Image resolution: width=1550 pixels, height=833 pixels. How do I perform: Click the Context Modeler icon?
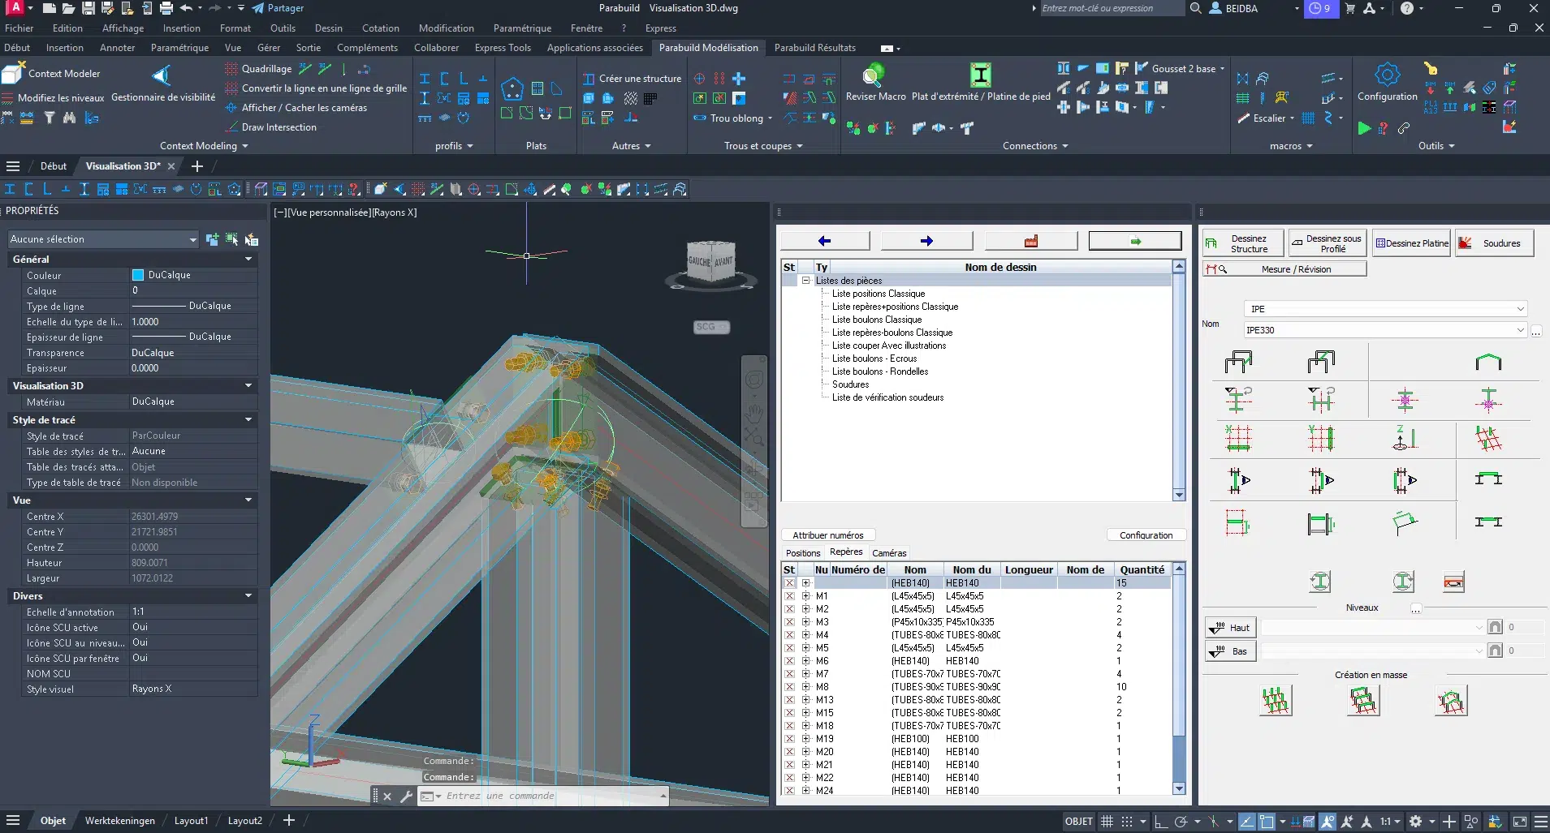(x=13, y=73)
